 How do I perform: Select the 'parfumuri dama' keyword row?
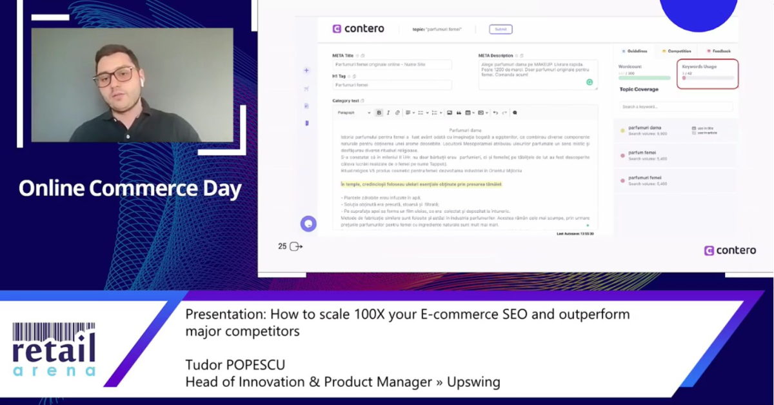click(x=675, y=130)
